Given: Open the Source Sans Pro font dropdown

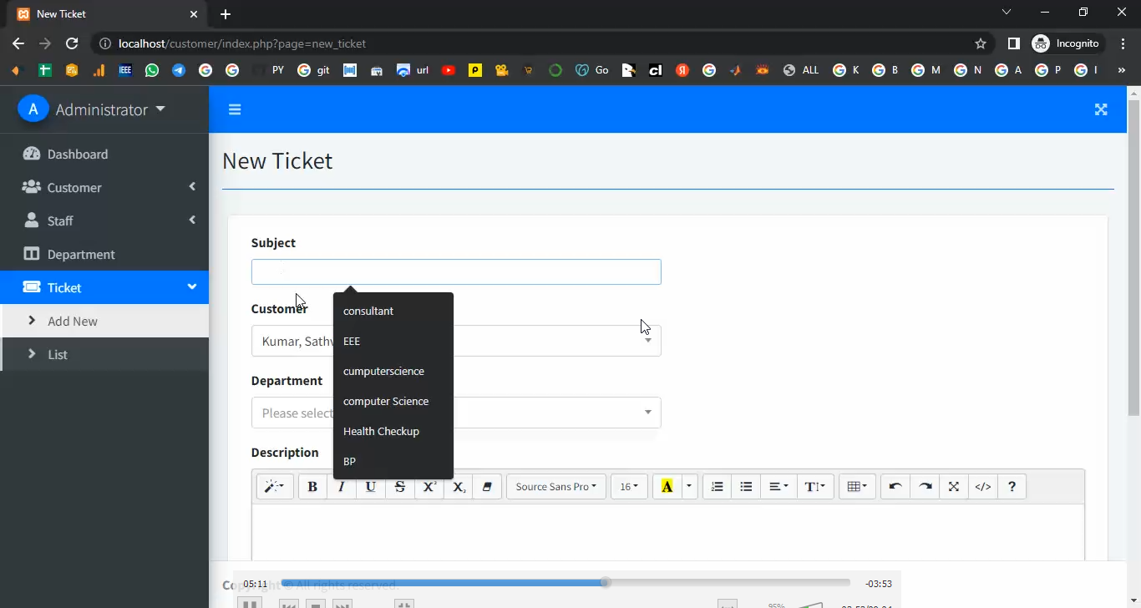Looking at the screenshot, I should pos(555,487).
